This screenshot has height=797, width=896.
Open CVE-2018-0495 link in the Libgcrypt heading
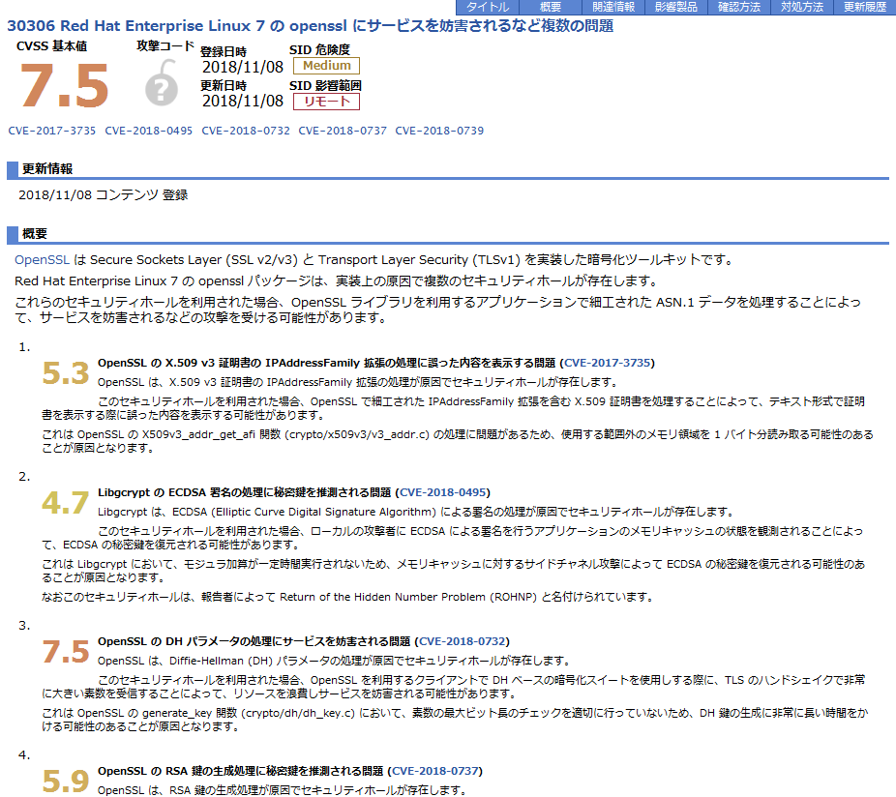click(x=443, y=492)
